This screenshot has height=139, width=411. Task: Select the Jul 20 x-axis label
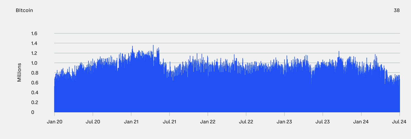point(93,122)
